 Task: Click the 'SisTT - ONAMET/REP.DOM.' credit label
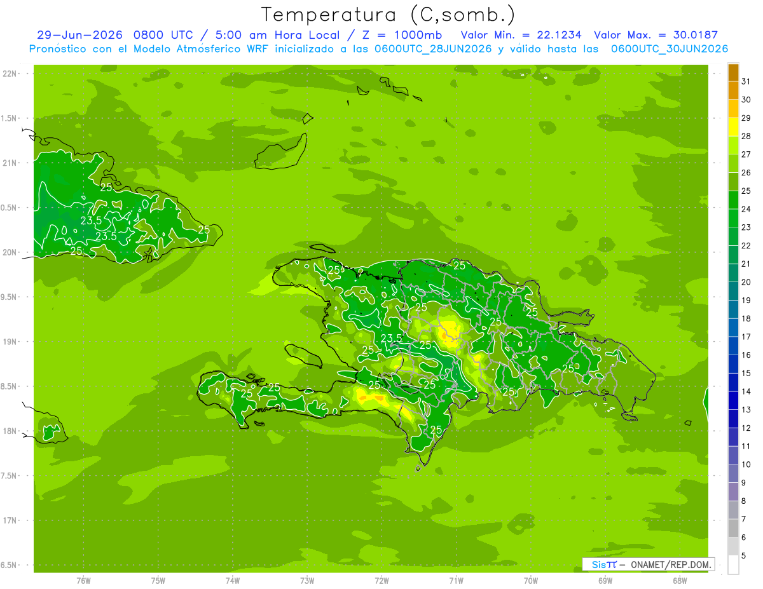(649, 564)
